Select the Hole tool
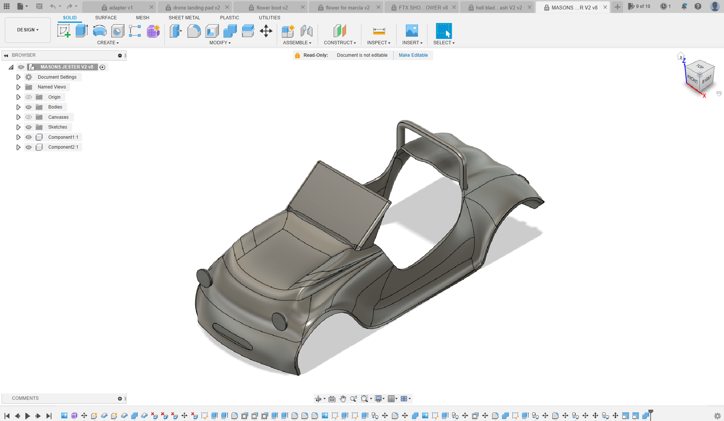Screen dimensions: 724x421 (x=117, y=31)
